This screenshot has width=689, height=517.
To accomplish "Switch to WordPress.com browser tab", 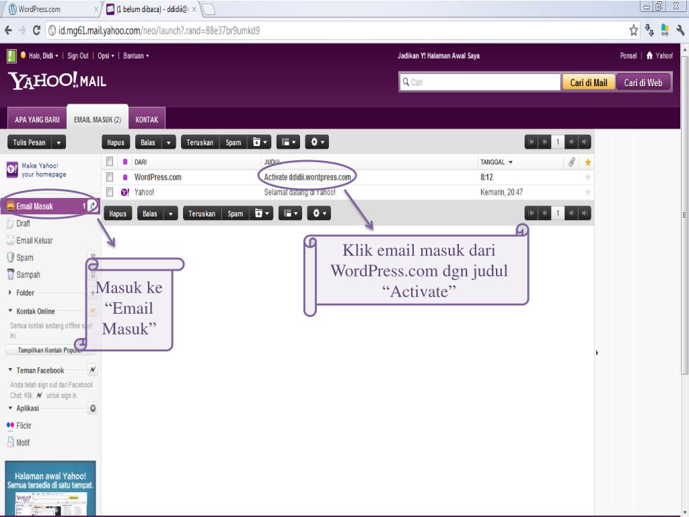I will click(52, 9).
